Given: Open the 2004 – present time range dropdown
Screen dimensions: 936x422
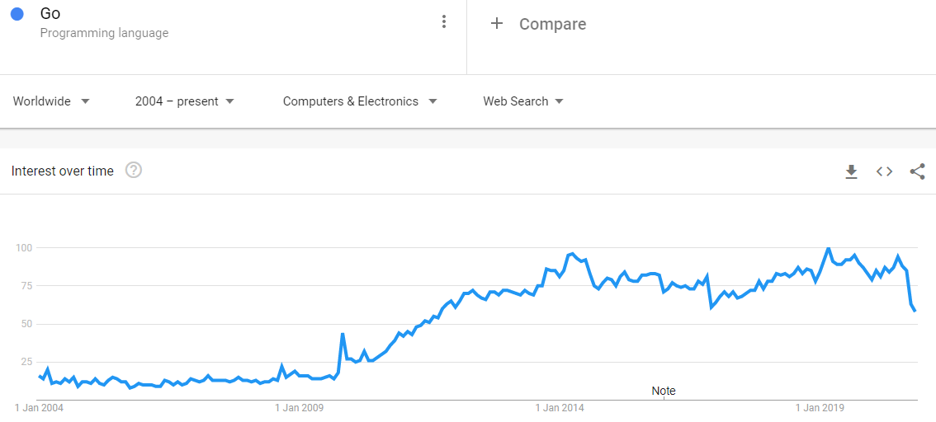Looking at the screenshot, I should click(184, 101).
